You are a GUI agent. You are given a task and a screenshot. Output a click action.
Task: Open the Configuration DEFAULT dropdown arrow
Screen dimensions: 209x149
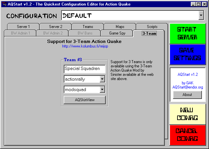click(201, 15)
